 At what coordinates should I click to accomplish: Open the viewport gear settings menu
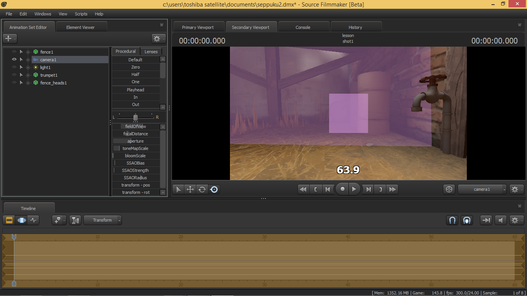pos(516,189)
